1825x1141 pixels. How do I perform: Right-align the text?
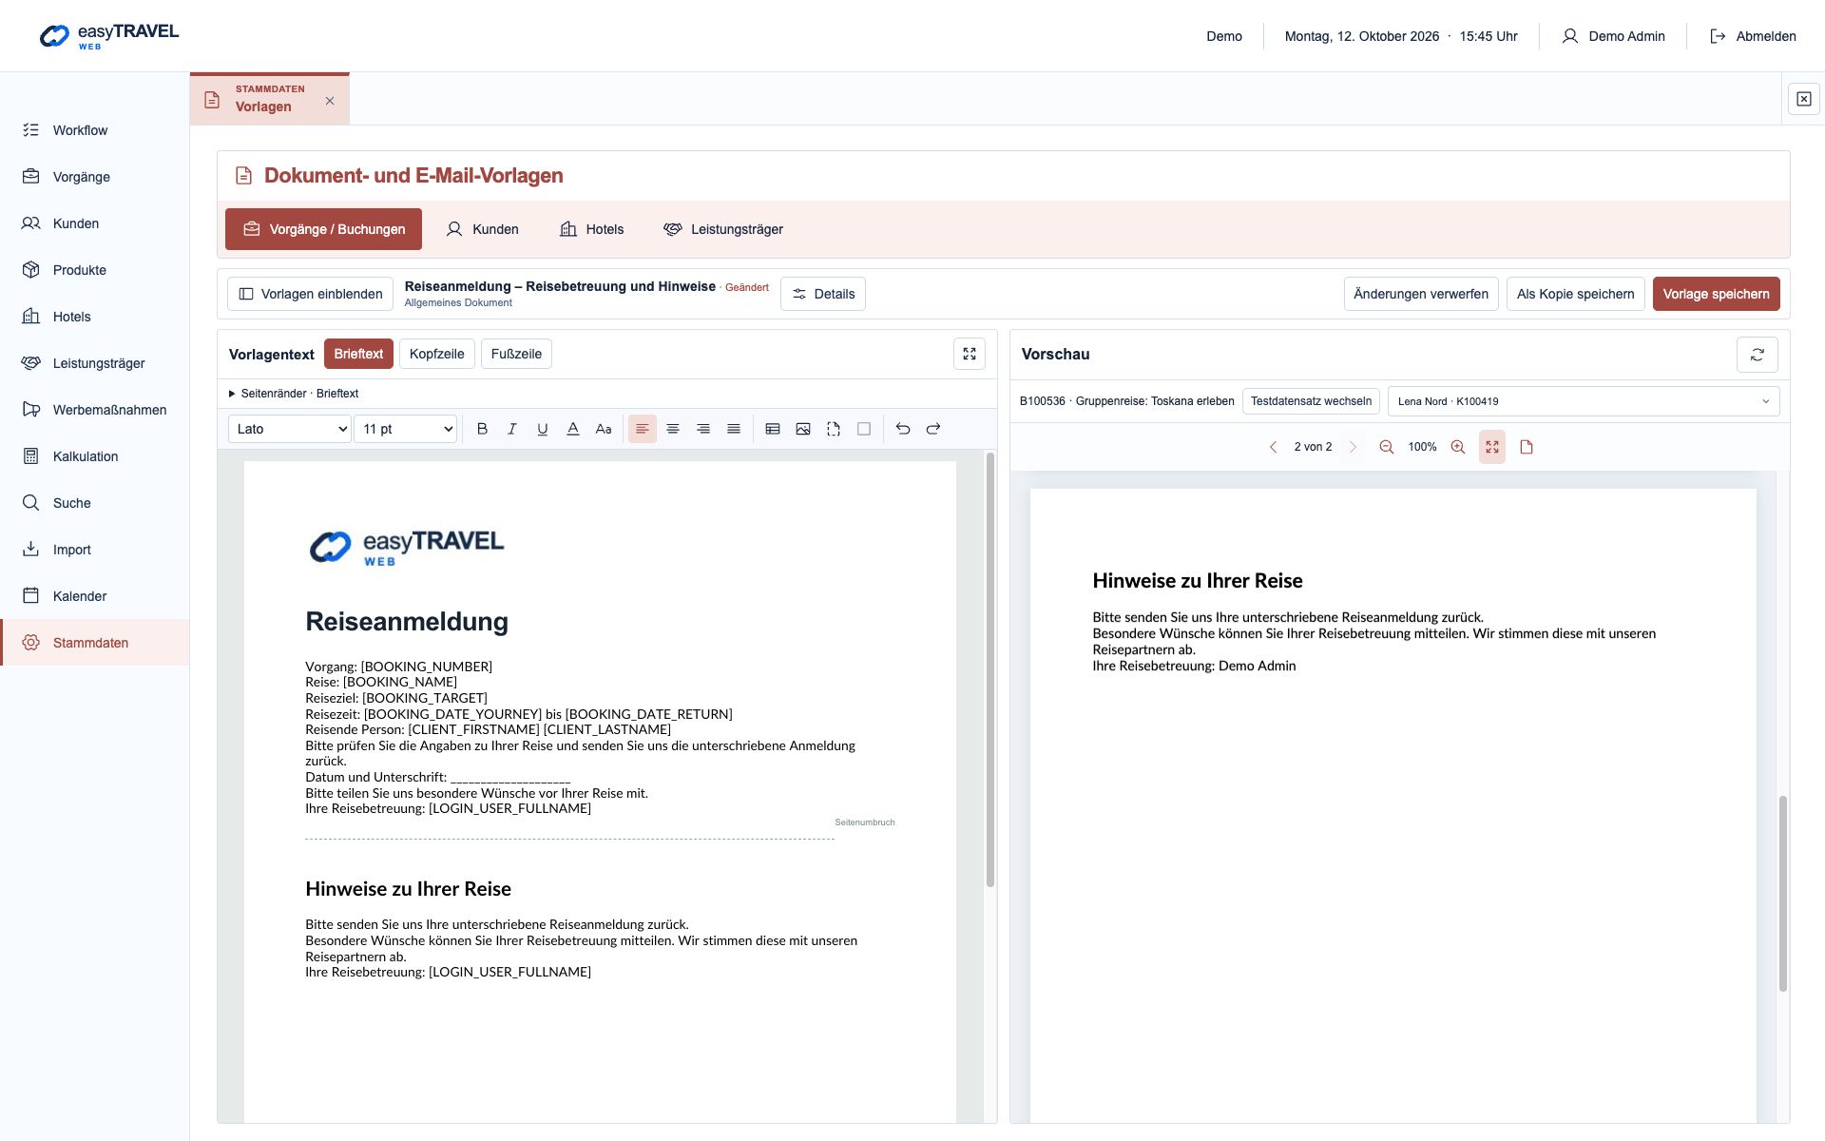(703, 429)
